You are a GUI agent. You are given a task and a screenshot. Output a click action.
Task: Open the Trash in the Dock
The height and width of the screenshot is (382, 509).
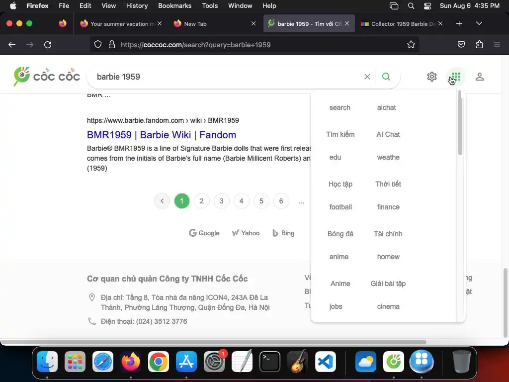coord(462,362)
